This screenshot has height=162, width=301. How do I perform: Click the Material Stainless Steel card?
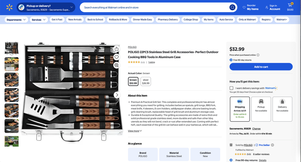click(x=174, y=154)
